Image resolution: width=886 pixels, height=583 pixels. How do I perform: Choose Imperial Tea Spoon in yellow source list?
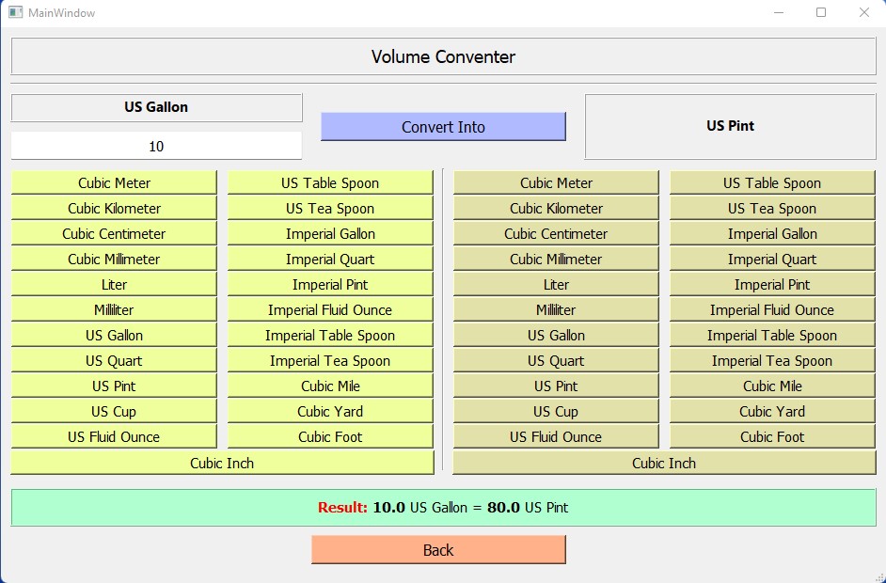(330, 361)
